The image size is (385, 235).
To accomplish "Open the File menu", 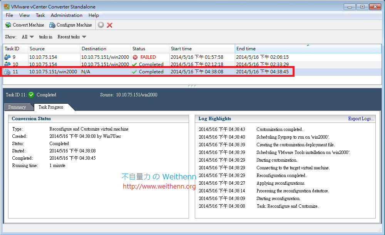I will (x=9, y=15).
